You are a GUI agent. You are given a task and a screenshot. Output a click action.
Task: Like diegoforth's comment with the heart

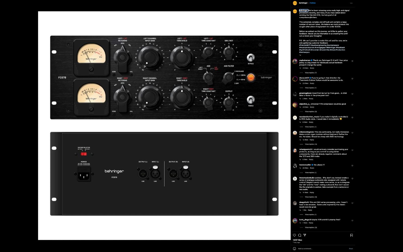pos(352,203)
